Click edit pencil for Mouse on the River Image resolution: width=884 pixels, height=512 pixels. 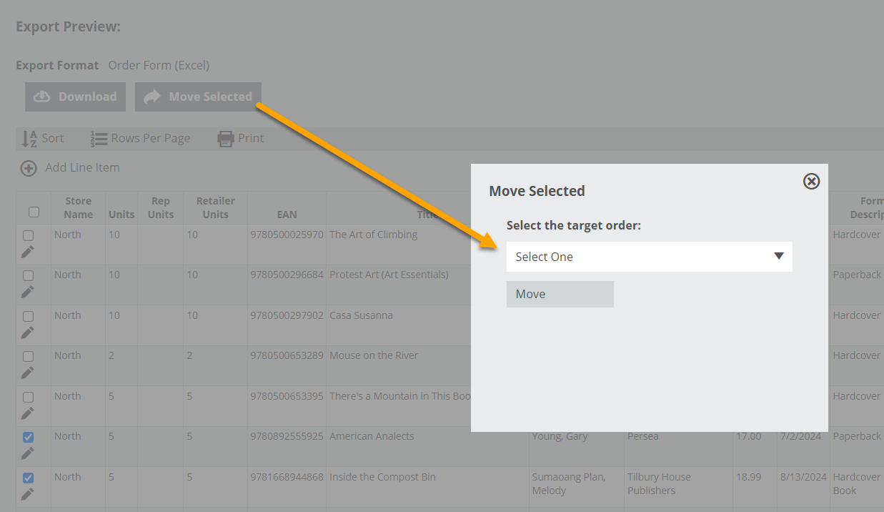[27, 373]
